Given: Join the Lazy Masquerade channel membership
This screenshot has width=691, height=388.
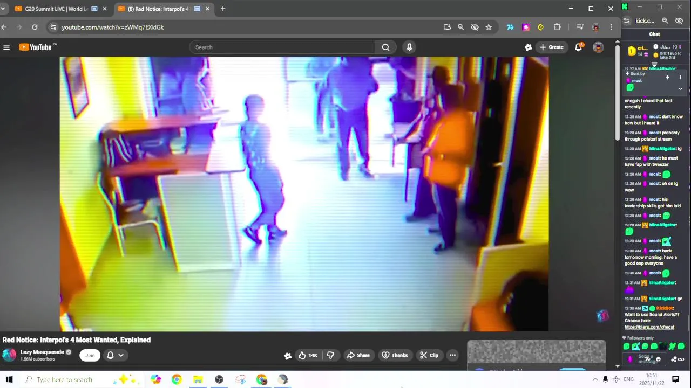Looking at the screenshot, I should (x=90, y=355).
